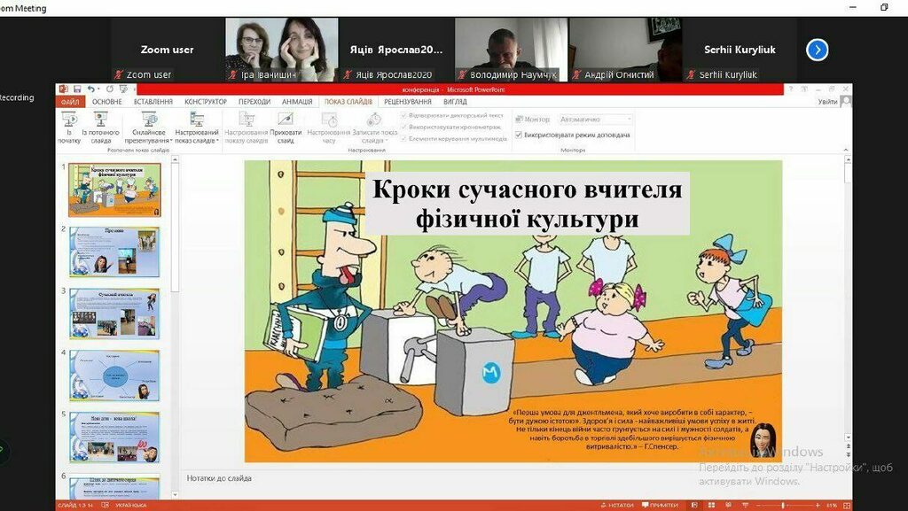Click НОТАТКИ button in status bar

616,505
